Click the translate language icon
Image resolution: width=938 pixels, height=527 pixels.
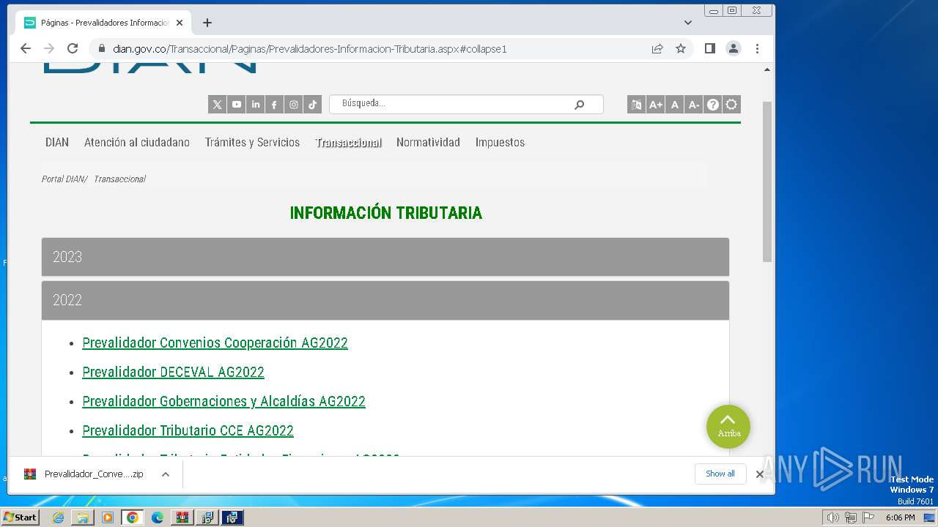click(x=636, y=105)
